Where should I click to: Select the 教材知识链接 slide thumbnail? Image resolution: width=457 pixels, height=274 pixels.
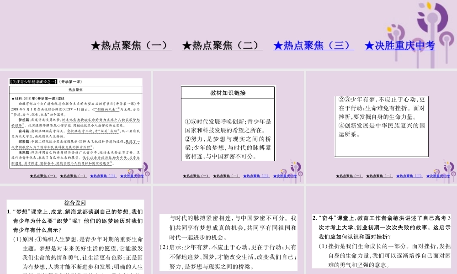click(x=228, y=127)
